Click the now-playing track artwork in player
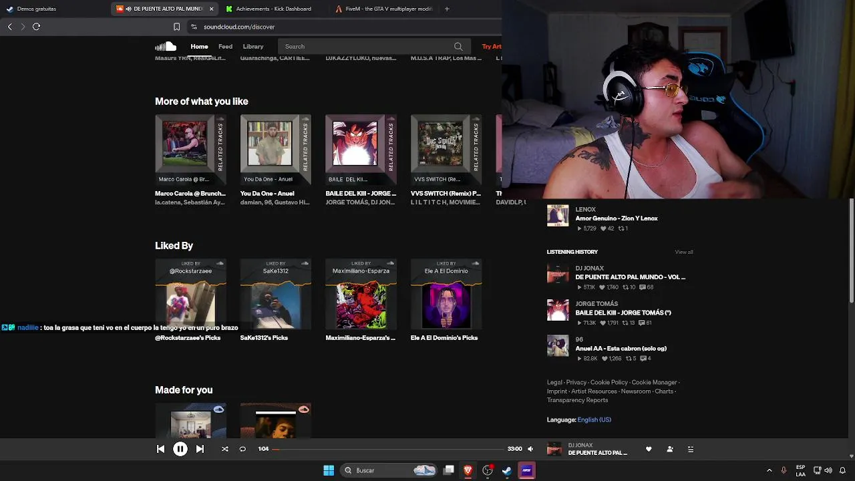 click(554, 449)
